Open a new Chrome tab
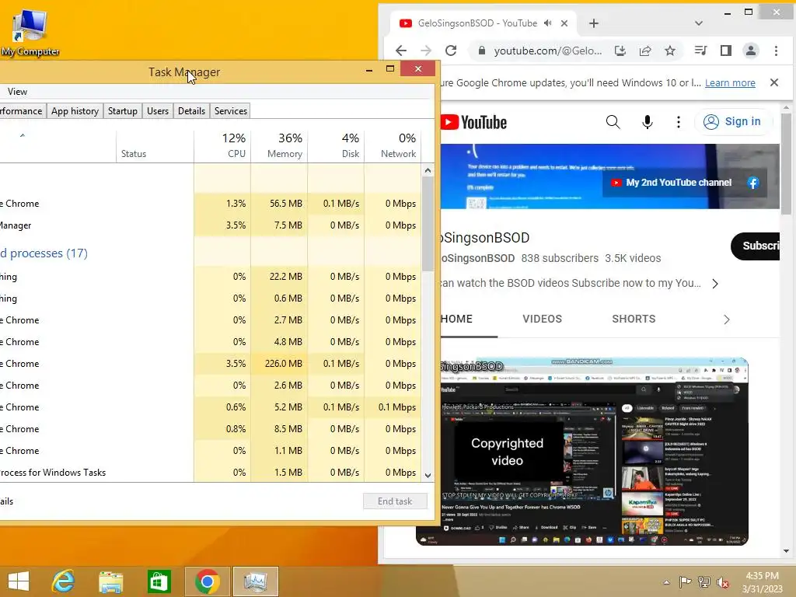 click(x=593, y=23)
